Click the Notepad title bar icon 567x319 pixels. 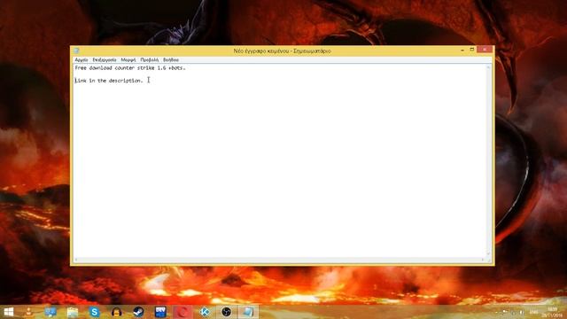tap(76, 51)
